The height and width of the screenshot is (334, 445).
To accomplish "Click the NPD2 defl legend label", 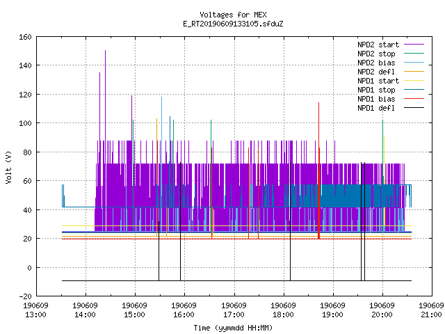I will coord(376,72).
